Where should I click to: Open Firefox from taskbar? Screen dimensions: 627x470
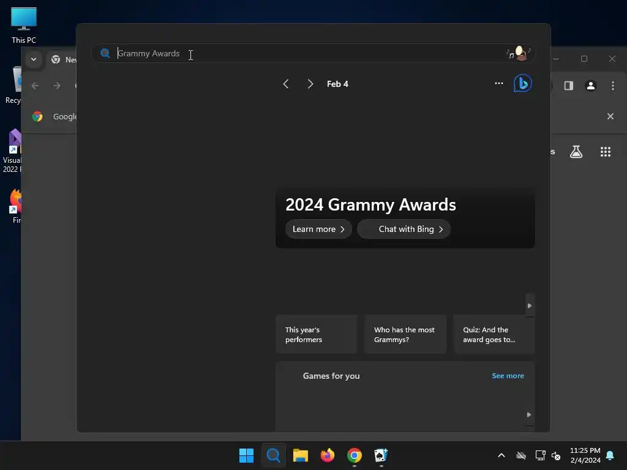328,455
